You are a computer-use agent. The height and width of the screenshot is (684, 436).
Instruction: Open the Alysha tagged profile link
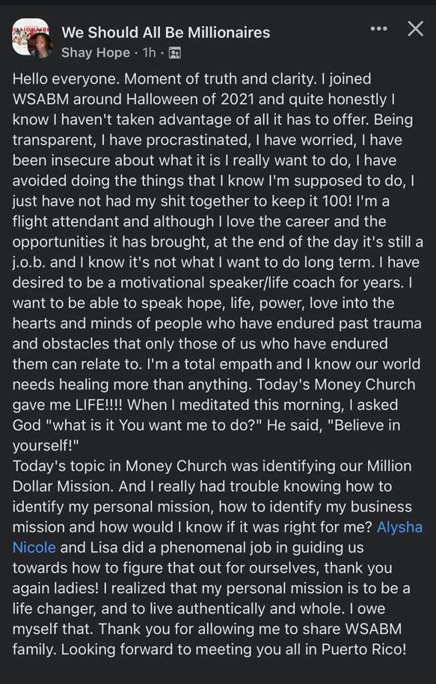(x=400, y=527)
